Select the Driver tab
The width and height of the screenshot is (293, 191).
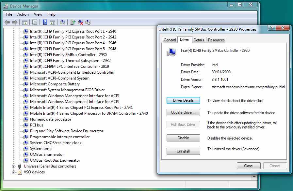(185, 39)
